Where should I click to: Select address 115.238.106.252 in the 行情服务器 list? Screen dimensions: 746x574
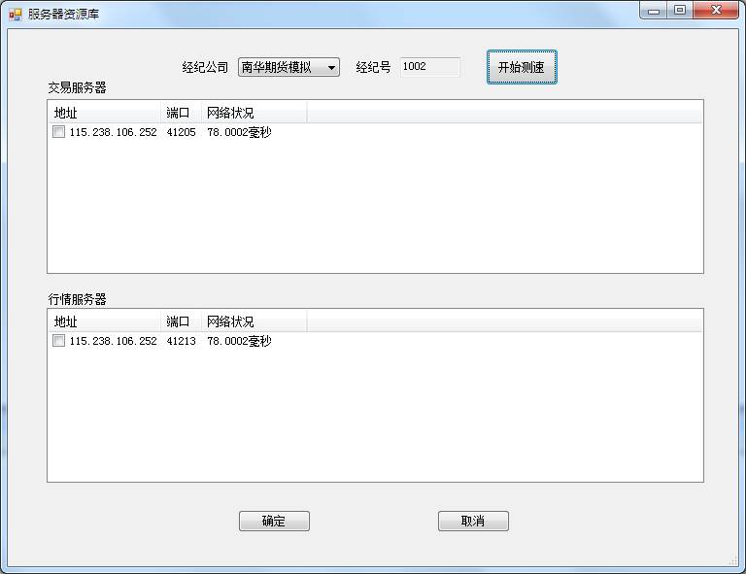tap(114, 341)
